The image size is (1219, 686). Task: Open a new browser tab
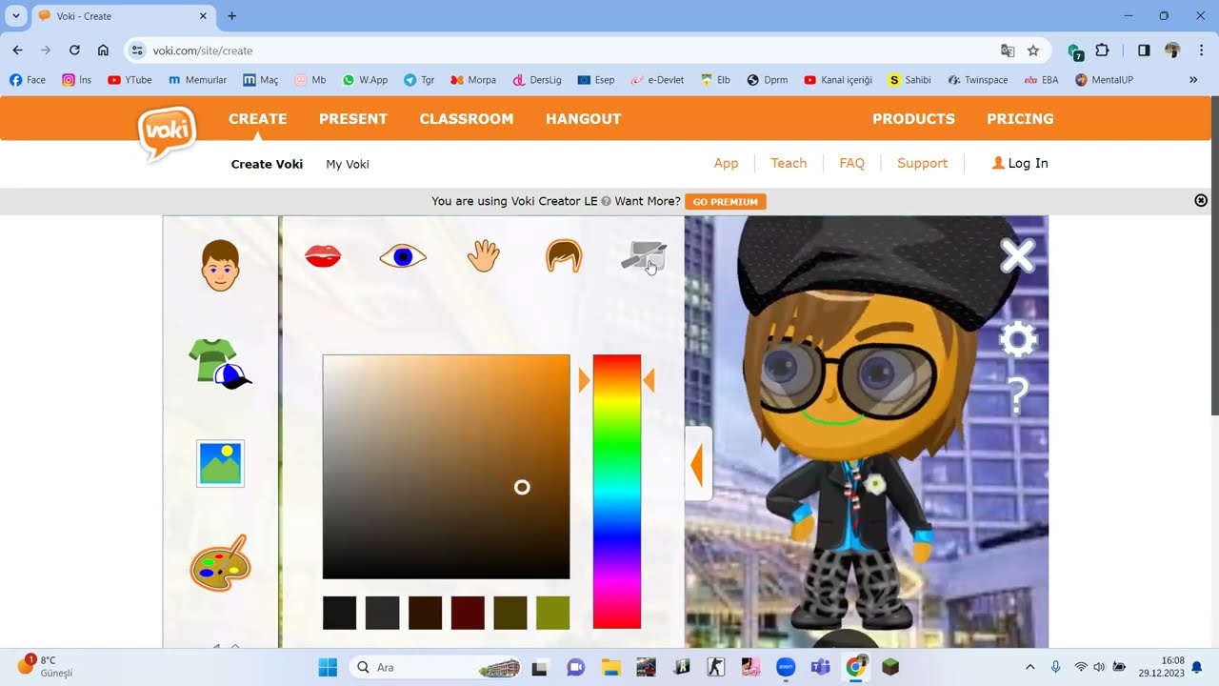[231, 16]
